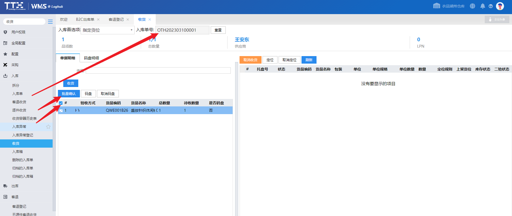Close the 收货 tab

(x=150, y=19)
